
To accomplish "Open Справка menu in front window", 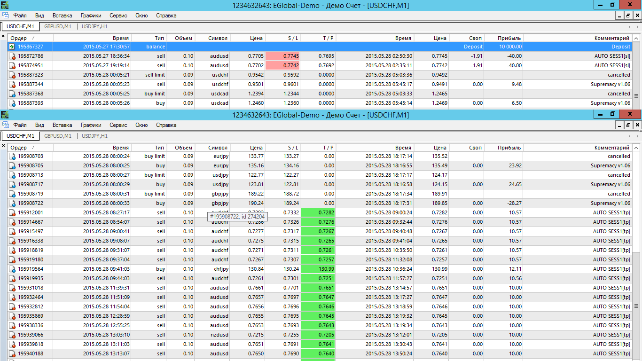I will pyautogui.click(x=166, y=125).
